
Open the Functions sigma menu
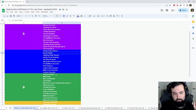tap(122, 16)
